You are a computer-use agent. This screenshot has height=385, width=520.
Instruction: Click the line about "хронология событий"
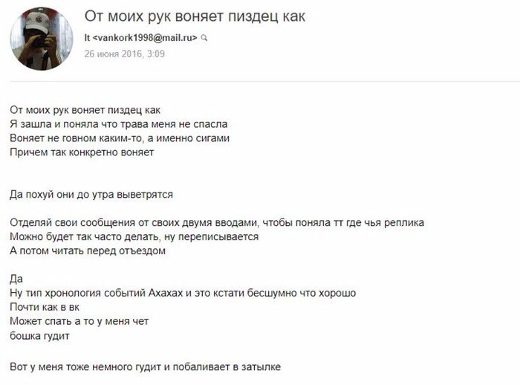tap(183, 293)
